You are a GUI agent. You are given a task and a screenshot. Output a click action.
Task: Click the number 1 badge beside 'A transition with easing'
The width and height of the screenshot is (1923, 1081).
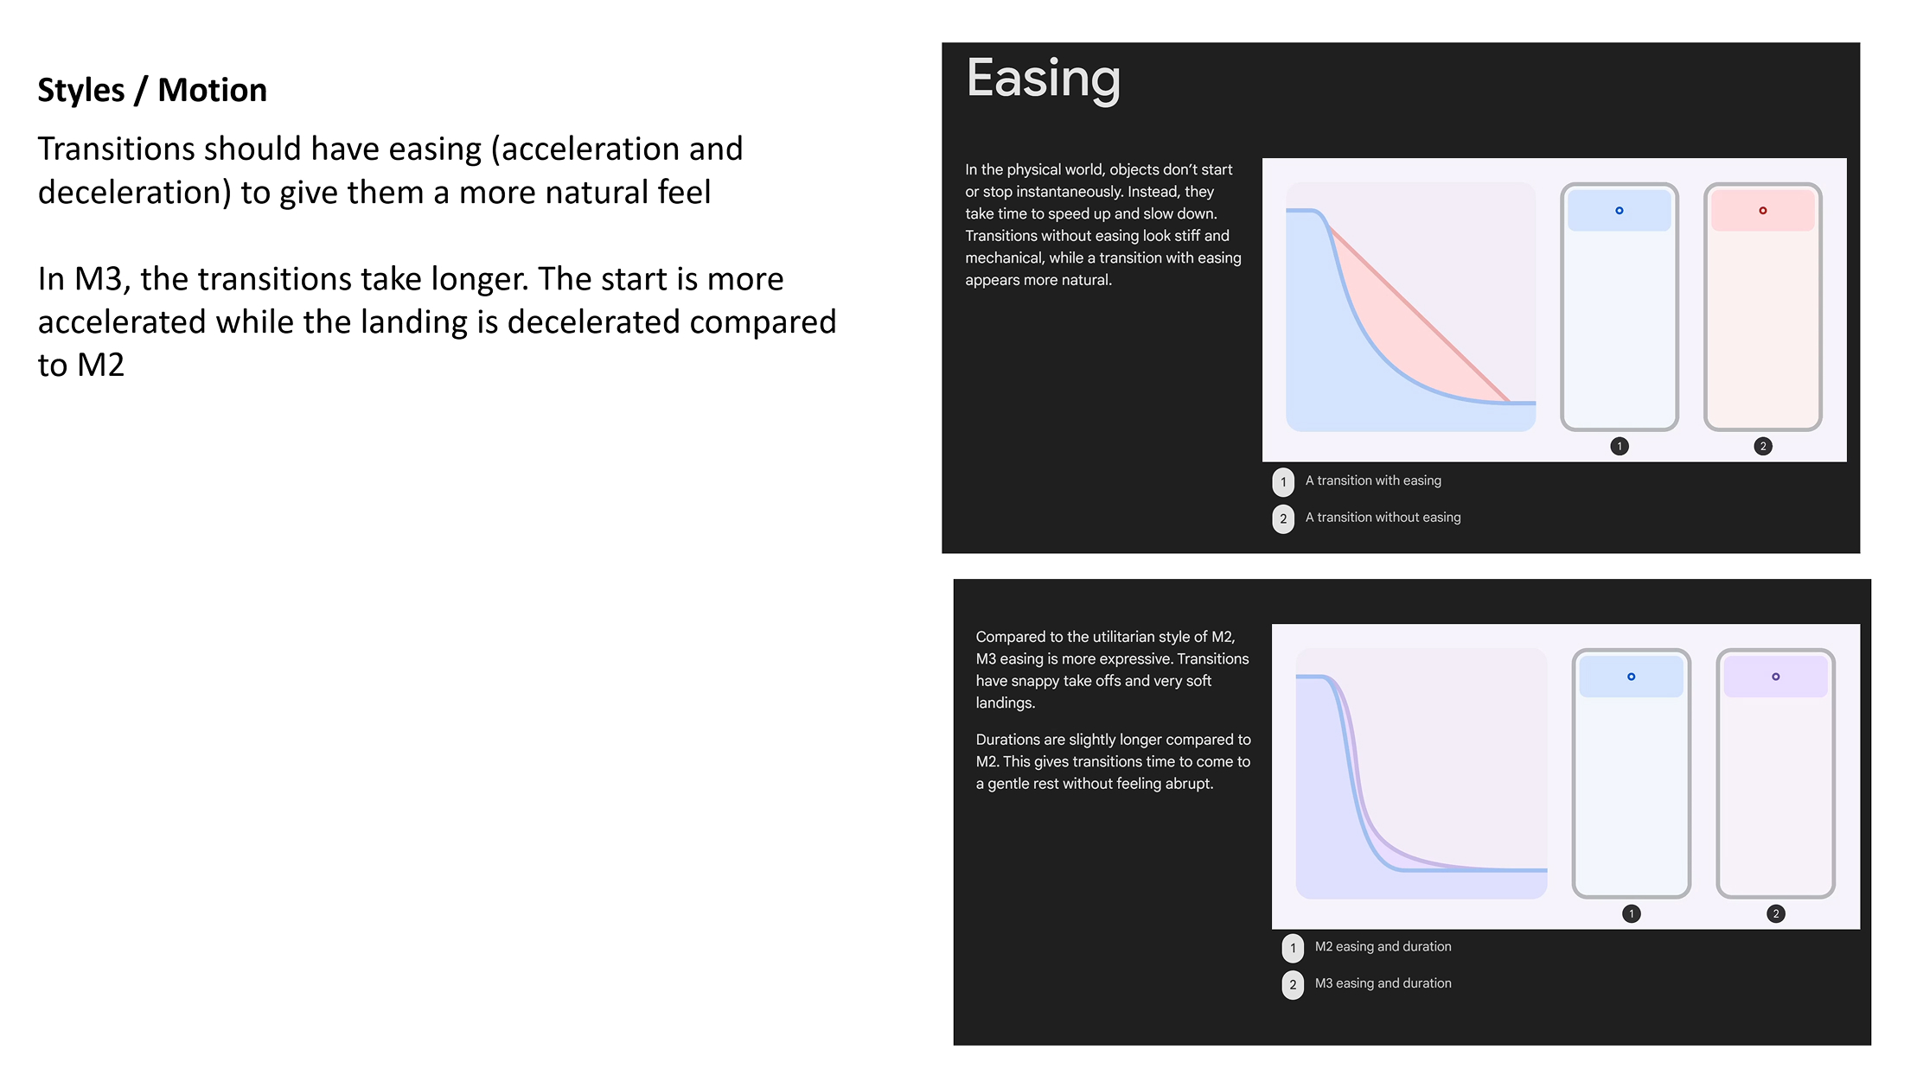[x=1283, y=481]
